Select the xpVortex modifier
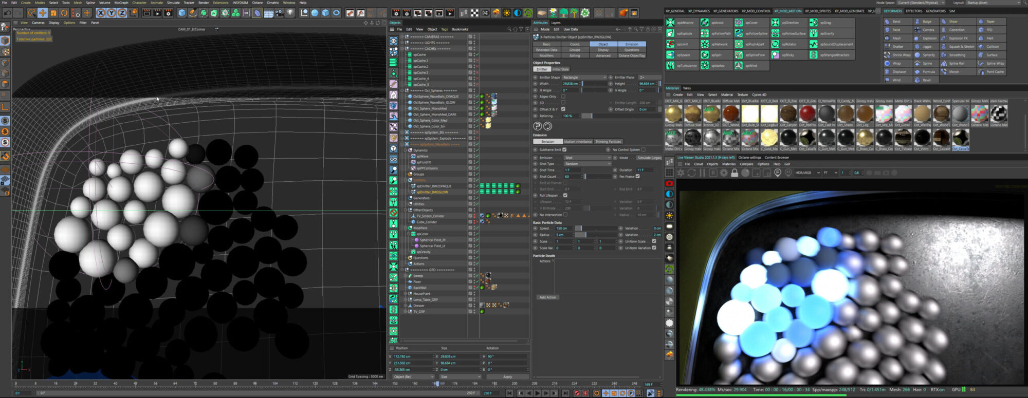This screenshot has height=398, width=1028. coord(705,66)
